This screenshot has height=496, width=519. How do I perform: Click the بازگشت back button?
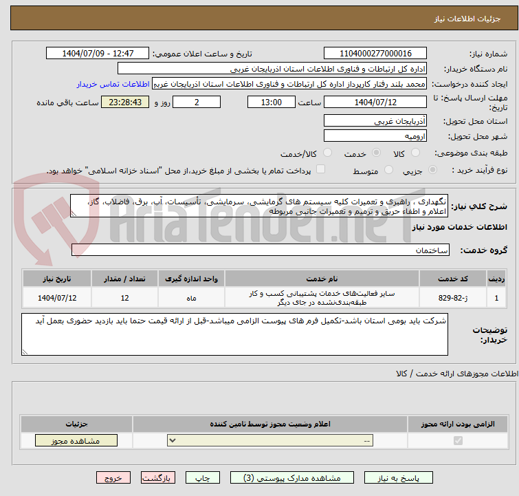tap(158, 478)
